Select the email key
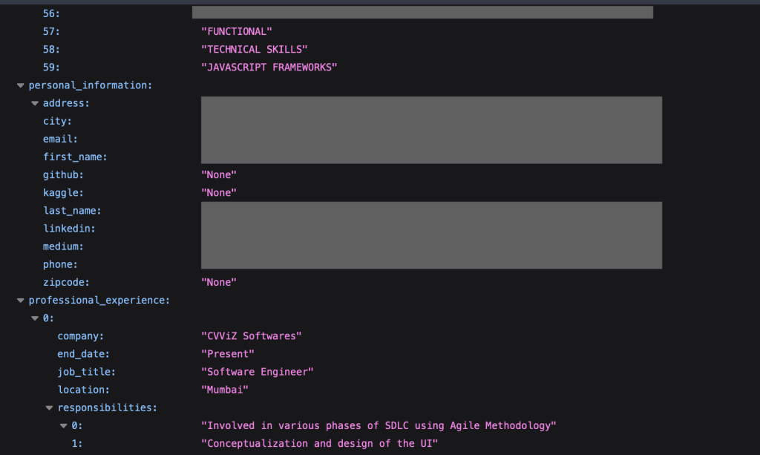 [x=60, y=139]
